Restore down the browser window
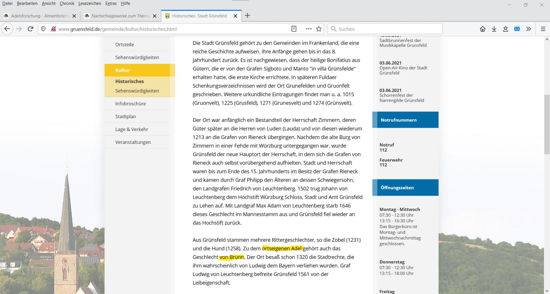Screen dimensions: 550x294 click(525, 5)
